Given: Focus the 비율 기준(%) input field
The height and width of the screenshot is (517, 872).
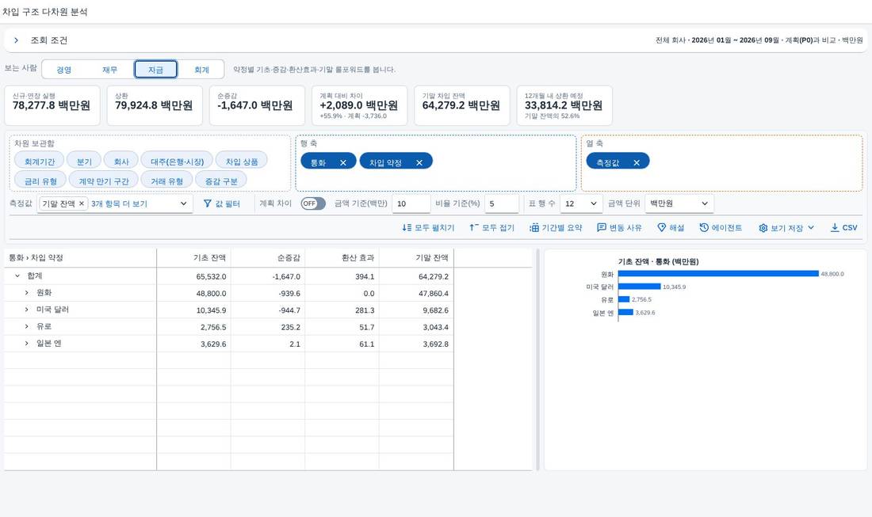Looking at the screenshot, I should [x=502, y=203].
